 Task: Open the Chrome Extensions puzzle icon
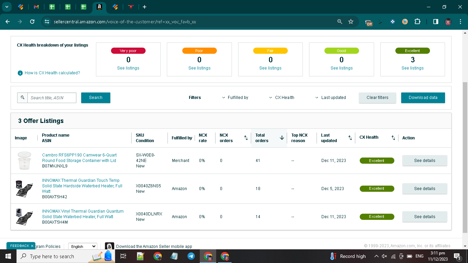click(417, 22)
